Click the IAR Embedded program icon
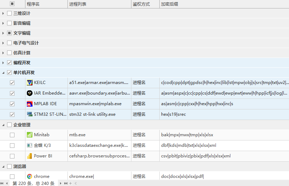This screenshot has width=289, height=186. 29,93
